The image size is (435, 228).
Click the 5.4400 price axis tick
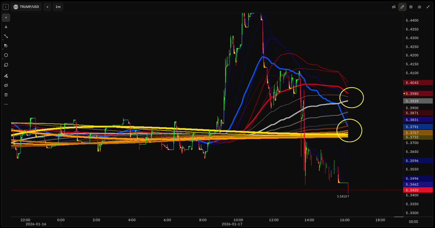coord(412,21)
